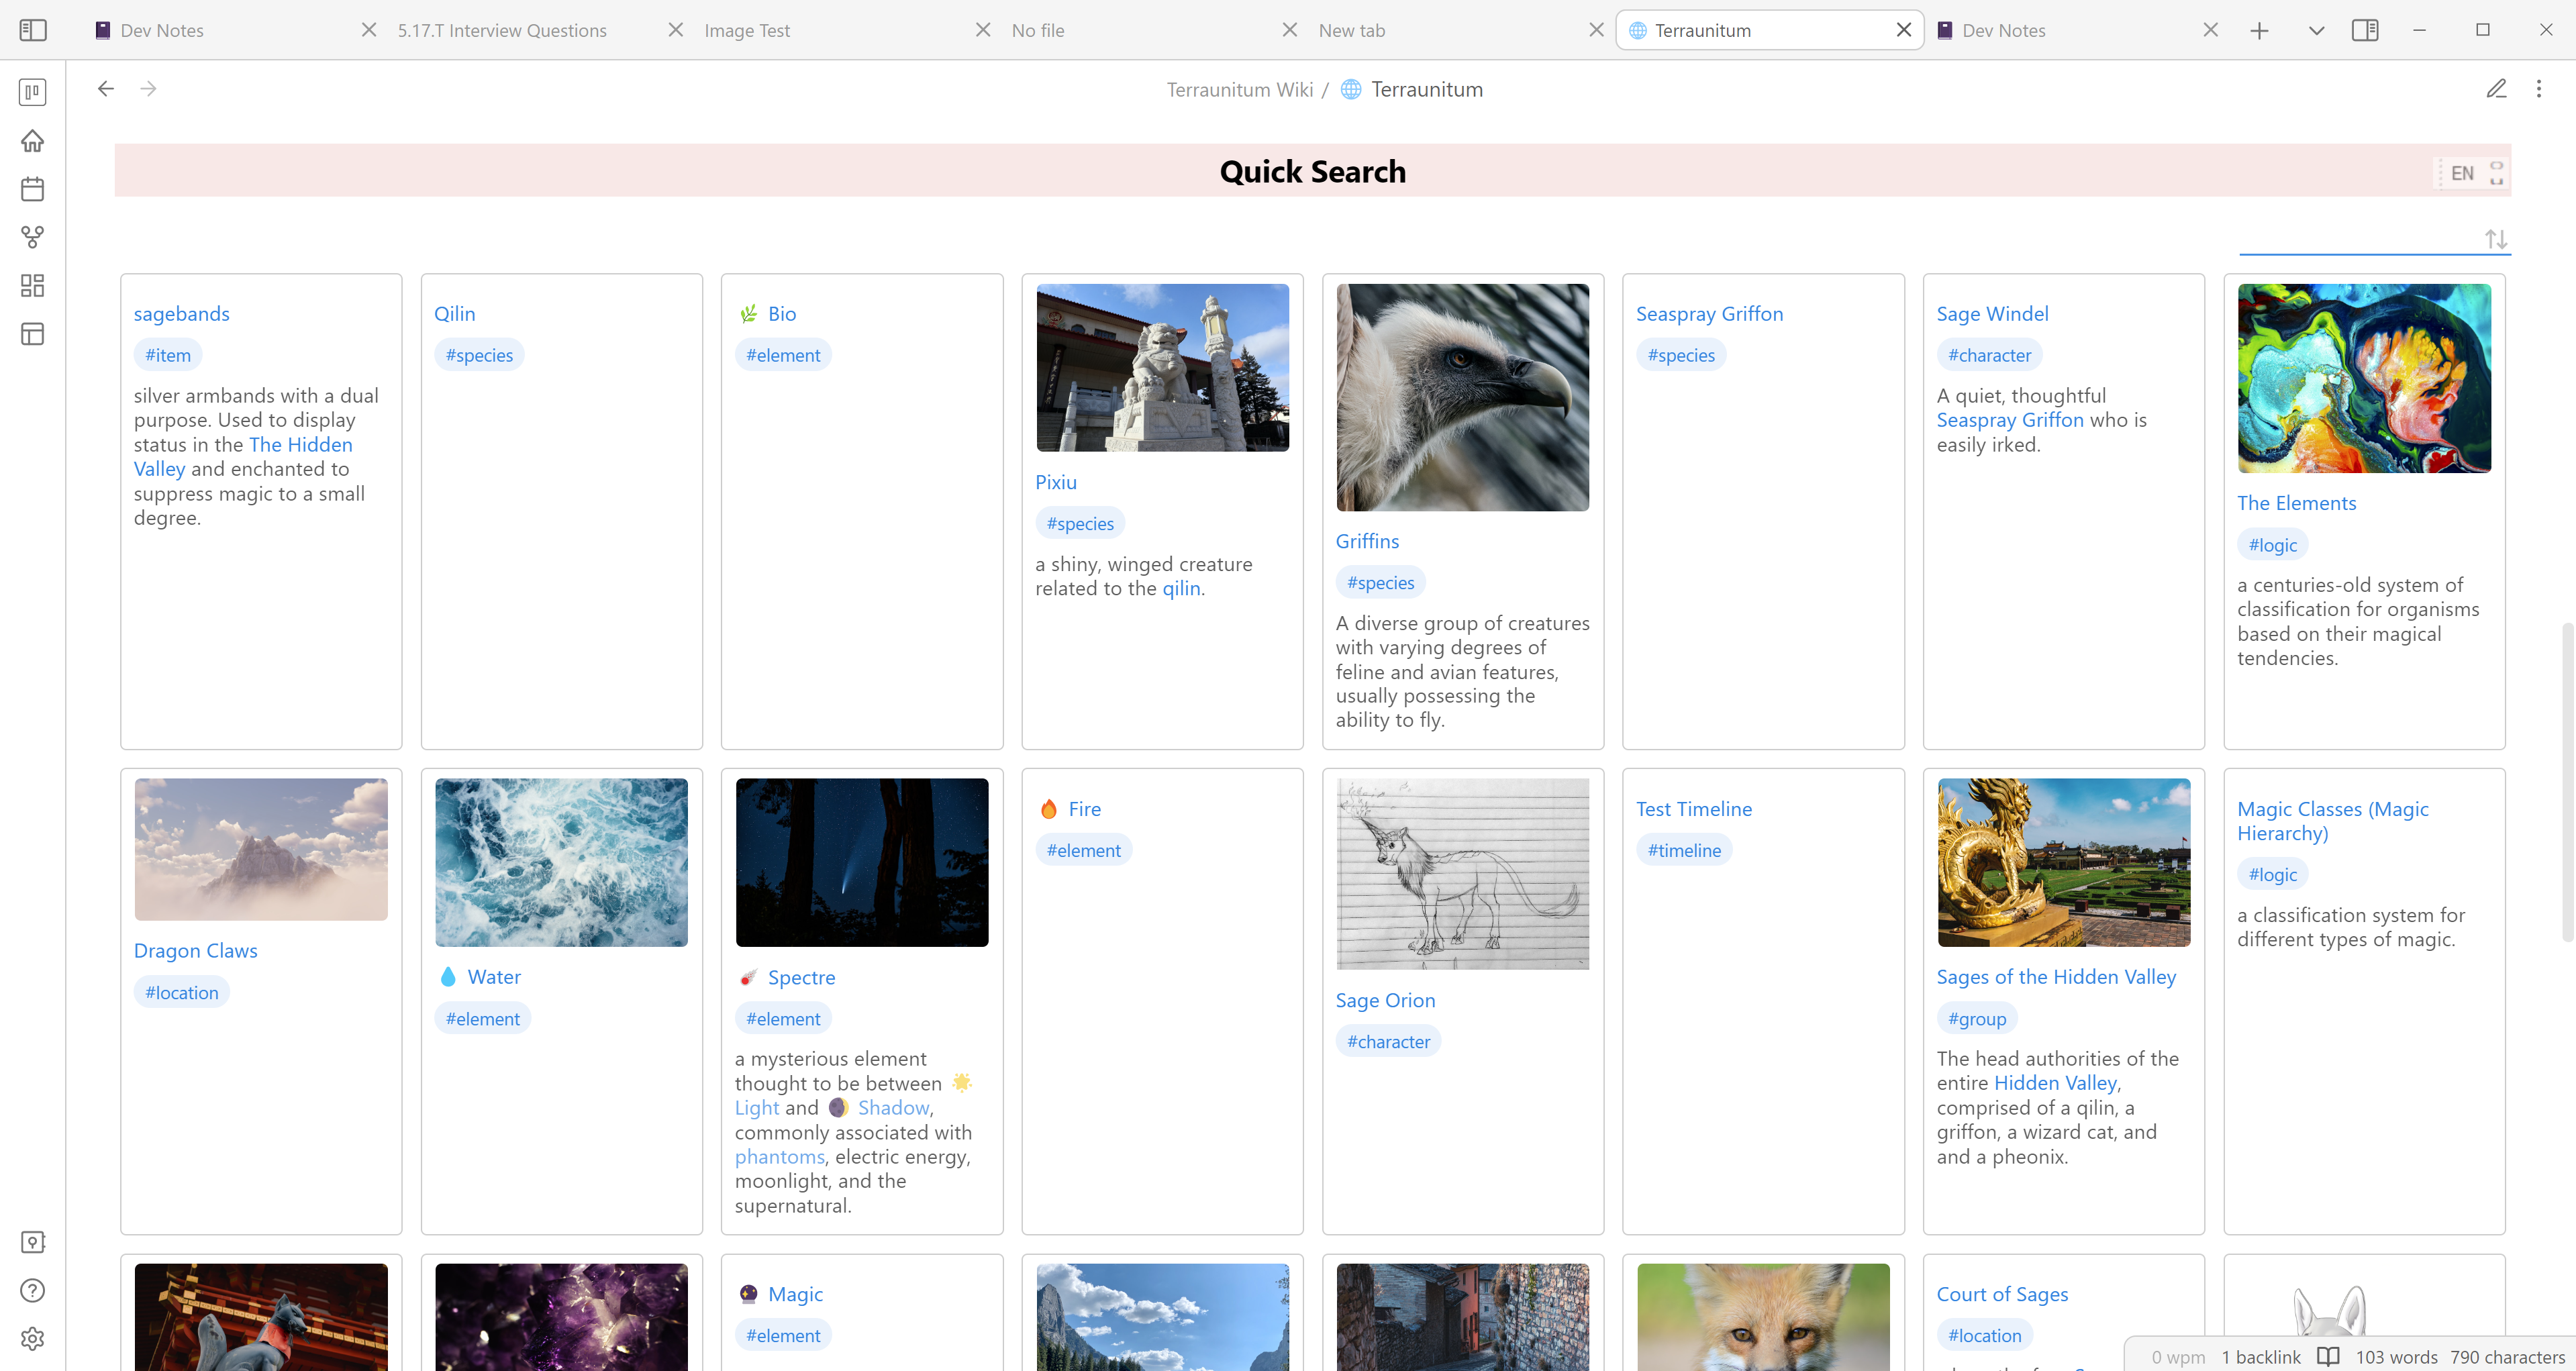Click the dashboard grid icon in ribbon

33,286
